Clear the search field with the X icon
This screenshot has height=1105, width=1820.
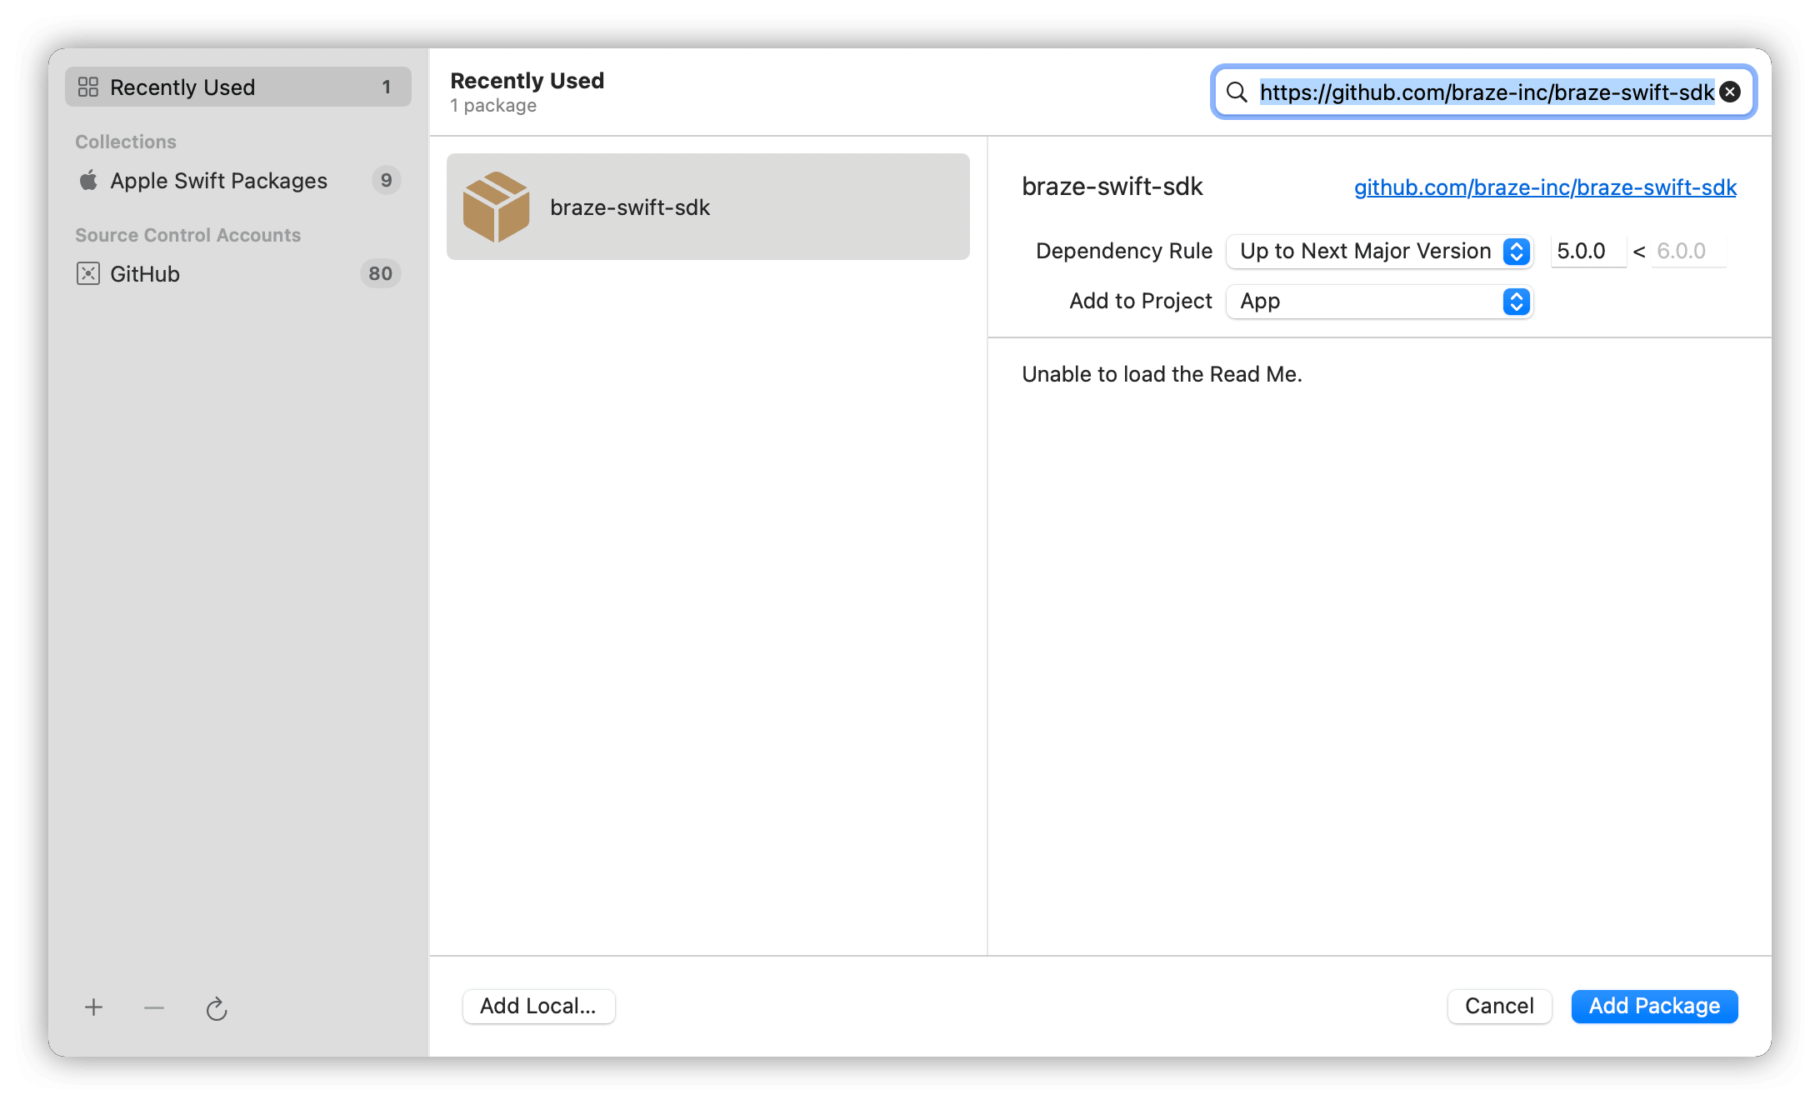coord(1731,92)
